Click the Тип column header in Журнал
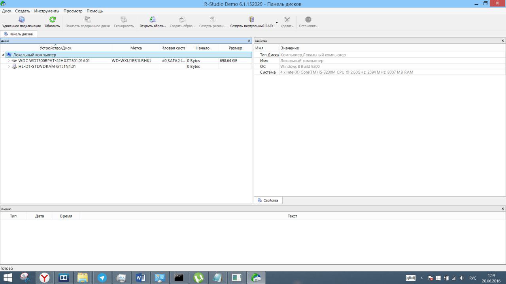506x284 pixels. pos(13,216)
